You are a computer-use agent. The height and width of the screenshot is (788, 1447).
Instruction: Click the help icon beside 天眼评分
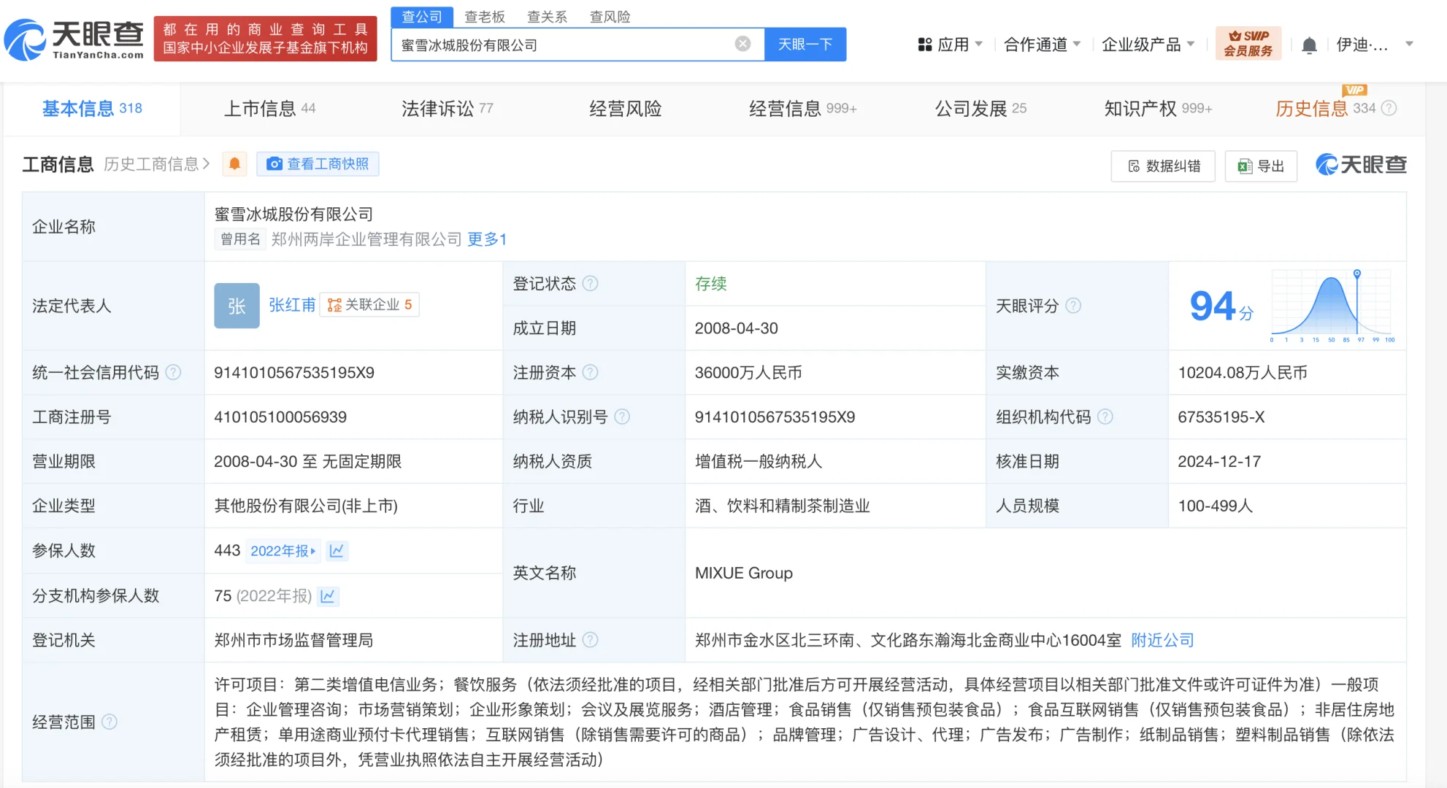[x=1073, y=306]
